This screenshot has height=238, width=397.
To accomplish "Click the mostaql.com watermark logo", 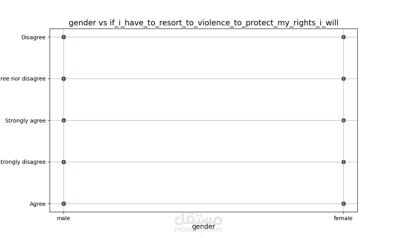I will coord(198,222).
